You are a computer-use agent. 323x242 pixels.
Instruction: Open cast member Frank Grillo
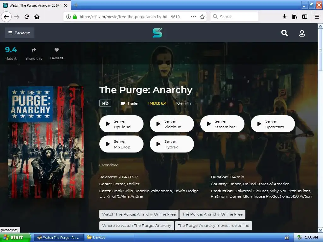tap(122, 191)
